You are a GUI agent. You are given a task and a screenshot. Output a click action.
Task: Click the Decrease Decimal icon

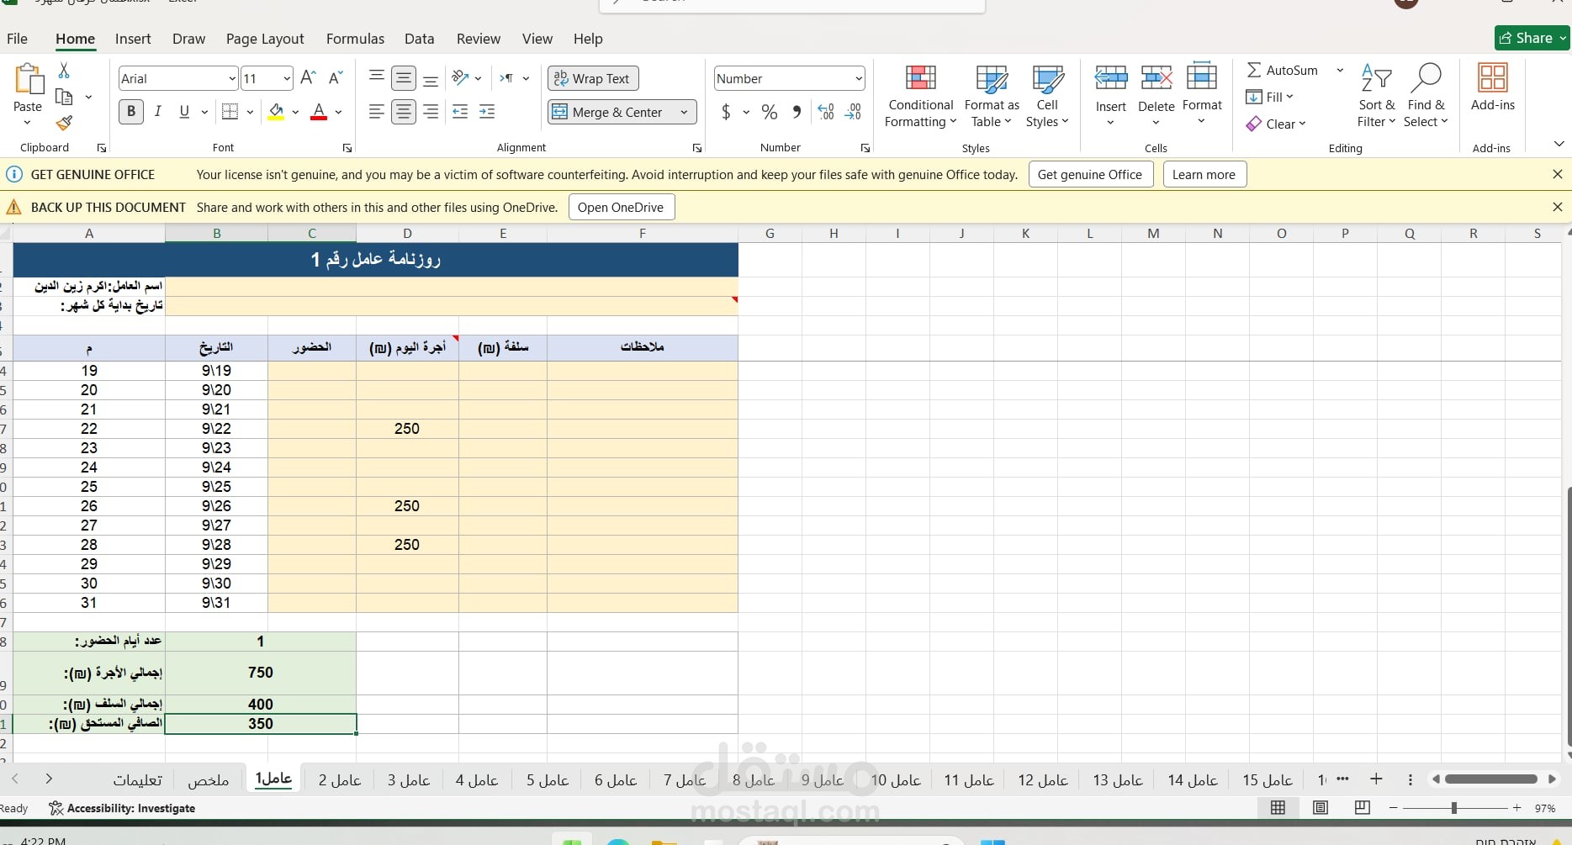point(853,112)
